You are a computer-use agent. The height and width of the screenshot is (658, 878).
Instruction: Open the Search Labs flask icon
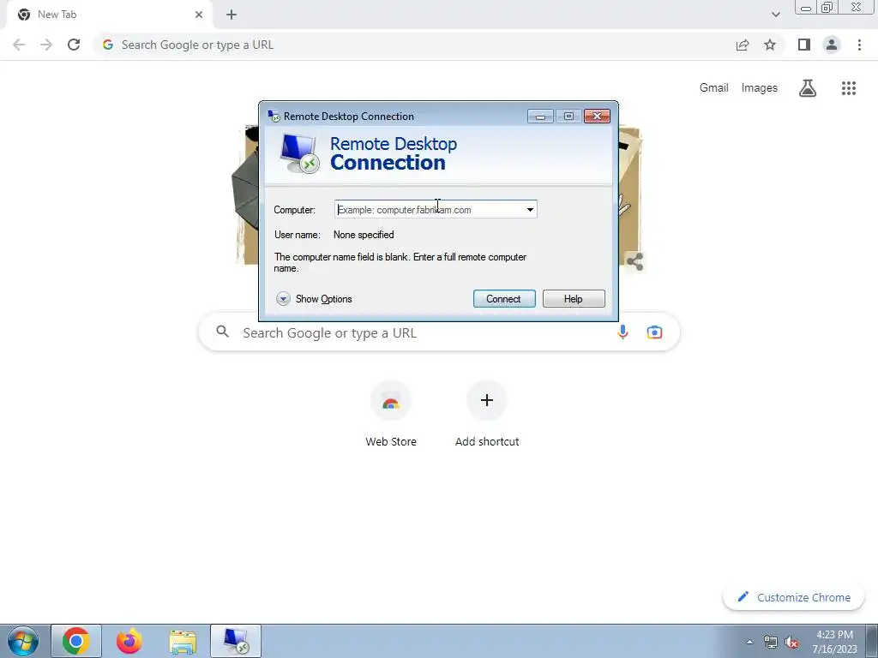coord(808,88)
